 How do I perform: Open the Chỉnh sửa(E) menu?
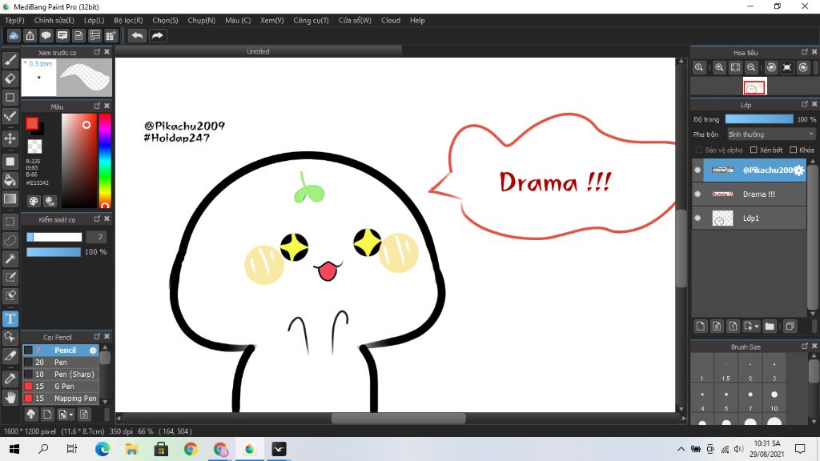tap(54, 20)
